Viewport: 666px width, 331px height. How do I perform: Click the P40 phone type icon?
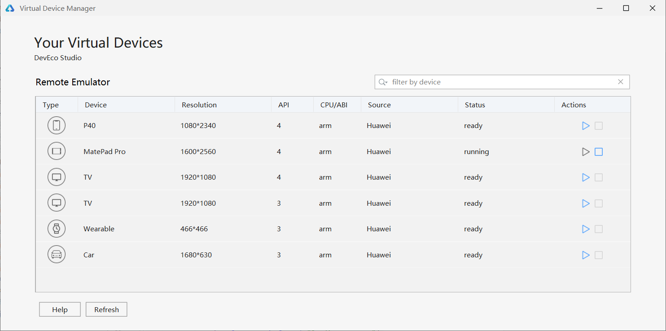tap(57, 126)
